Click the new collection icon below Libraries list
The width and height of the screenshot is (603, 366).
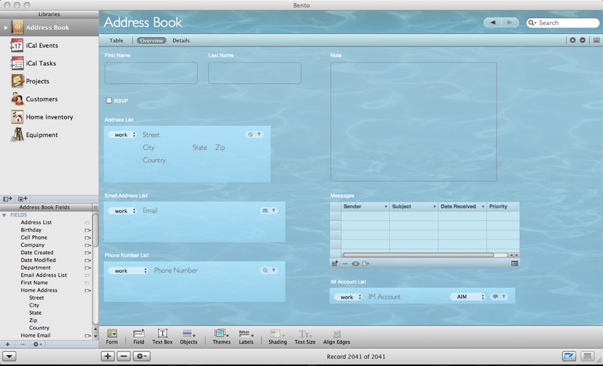(23, 199)
